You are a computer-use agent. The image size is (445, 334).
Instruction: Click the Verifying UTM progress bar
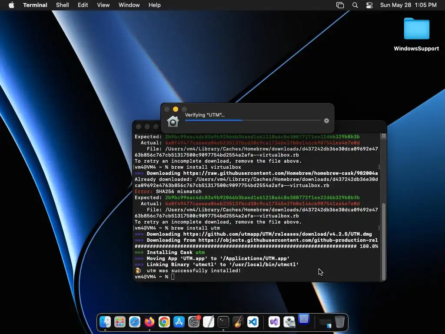click(253, 120)
